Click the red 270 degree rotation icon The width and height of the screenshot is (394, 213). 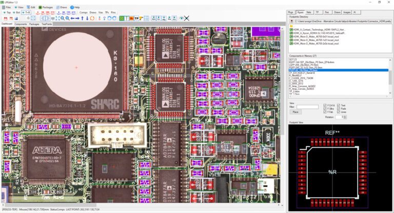(52, 12)
